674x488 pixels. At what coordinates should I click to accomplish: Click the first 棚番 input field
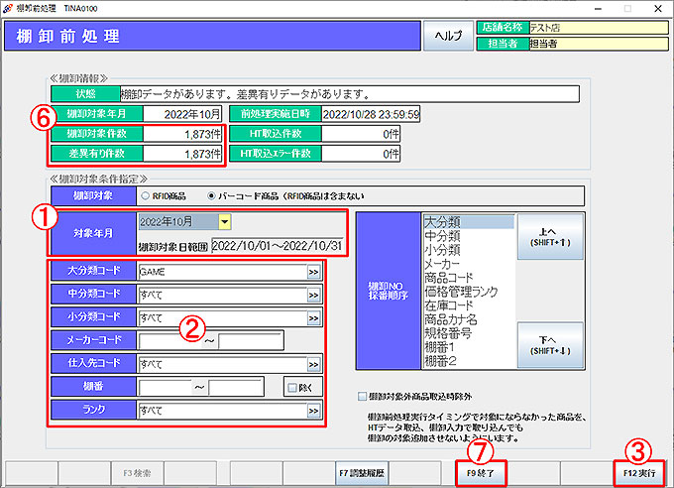tap(165, 387)
